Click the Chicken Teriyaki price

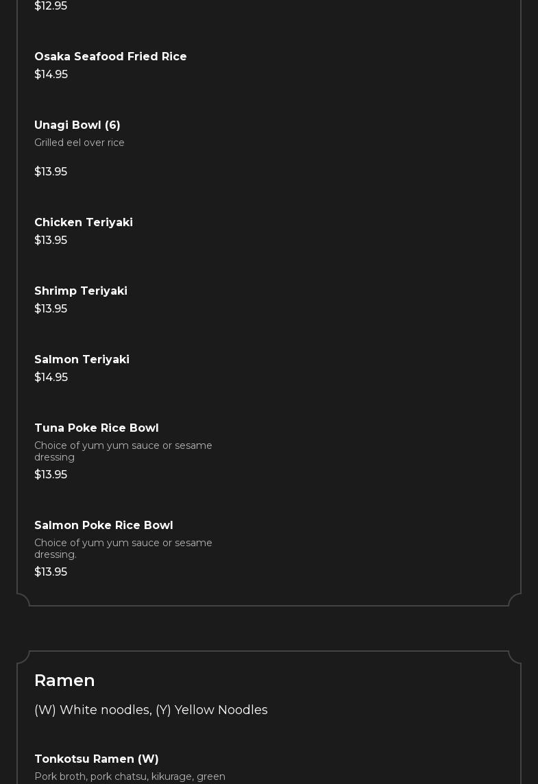point(51,241)
